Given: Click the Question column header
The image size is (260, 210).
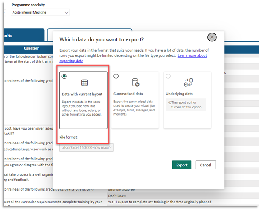Looking at the screenshot, I should (x=31, y=48).
